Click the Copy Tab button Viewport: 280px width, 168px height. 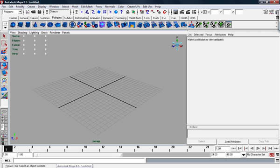point(264,141)
